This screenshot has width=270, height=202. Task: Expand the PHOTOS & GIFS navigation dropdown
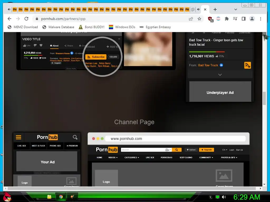tap(229, 158)
